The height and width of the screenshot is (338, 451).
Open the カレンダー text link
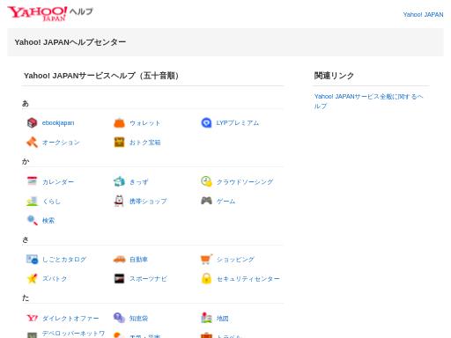pos(58,182)
